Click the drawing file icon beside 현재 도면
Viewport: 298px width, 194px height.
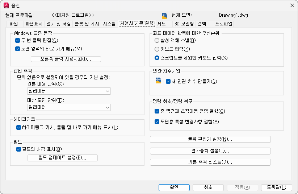click(x=165, y=15)
